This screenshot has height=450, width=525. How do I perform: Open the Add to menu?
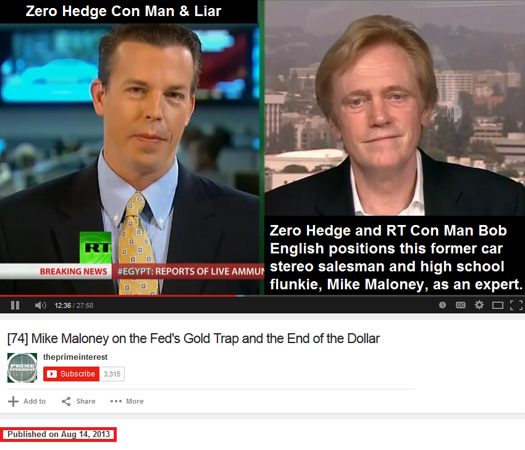click(x=27, y=401)
